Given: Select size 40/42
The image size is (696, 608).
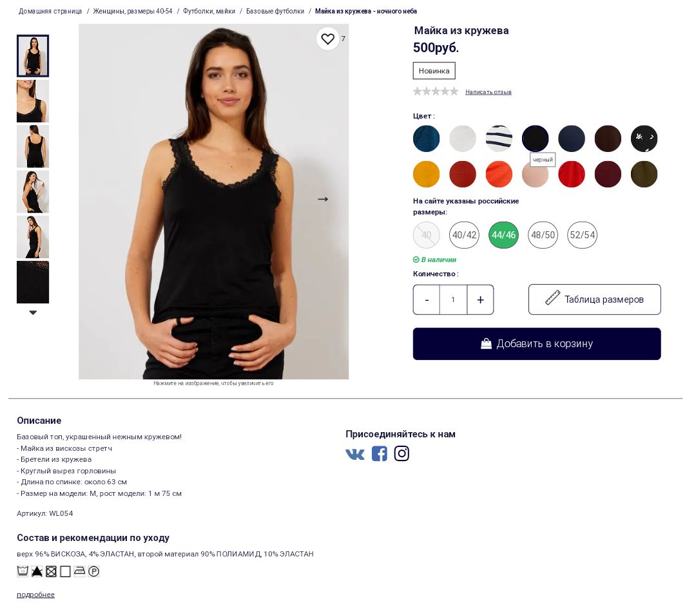Looking at the screenshot, I should tap(464, 234).
